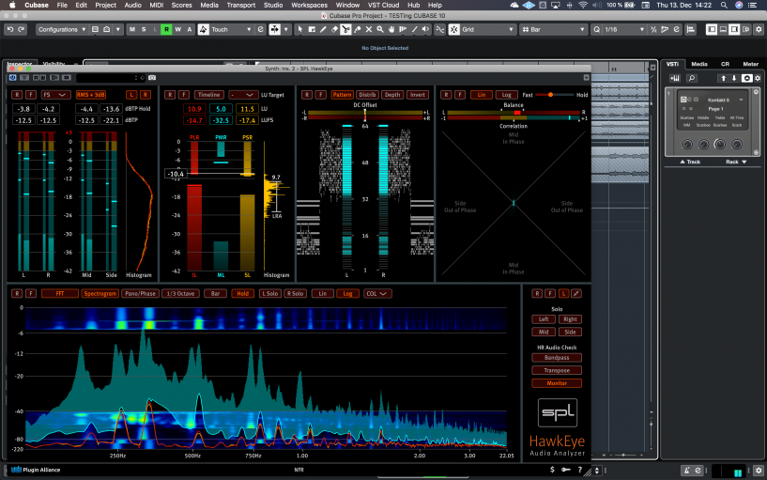The image size is (767, 480).
Task: Switch to the Meter tab
Action: [x=750, y=64]
